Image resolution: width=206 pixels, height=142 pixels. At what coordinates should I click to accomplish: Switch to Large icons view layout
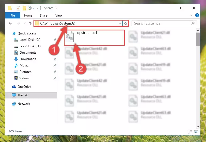(x=196, y=132)
